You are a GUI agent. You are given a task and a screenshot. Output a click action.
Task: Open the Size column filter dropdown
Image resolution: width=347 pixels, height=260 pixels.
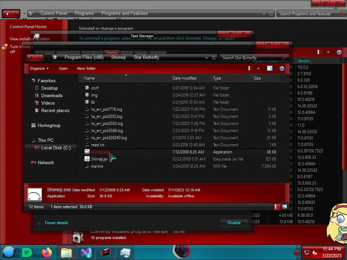point(276,78)
